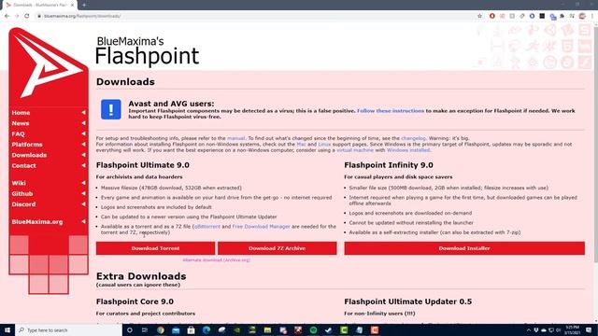This screenshot has height=336, width=598.
Task: Go to Home in sidebar
Action: click(x=21, y=113)
